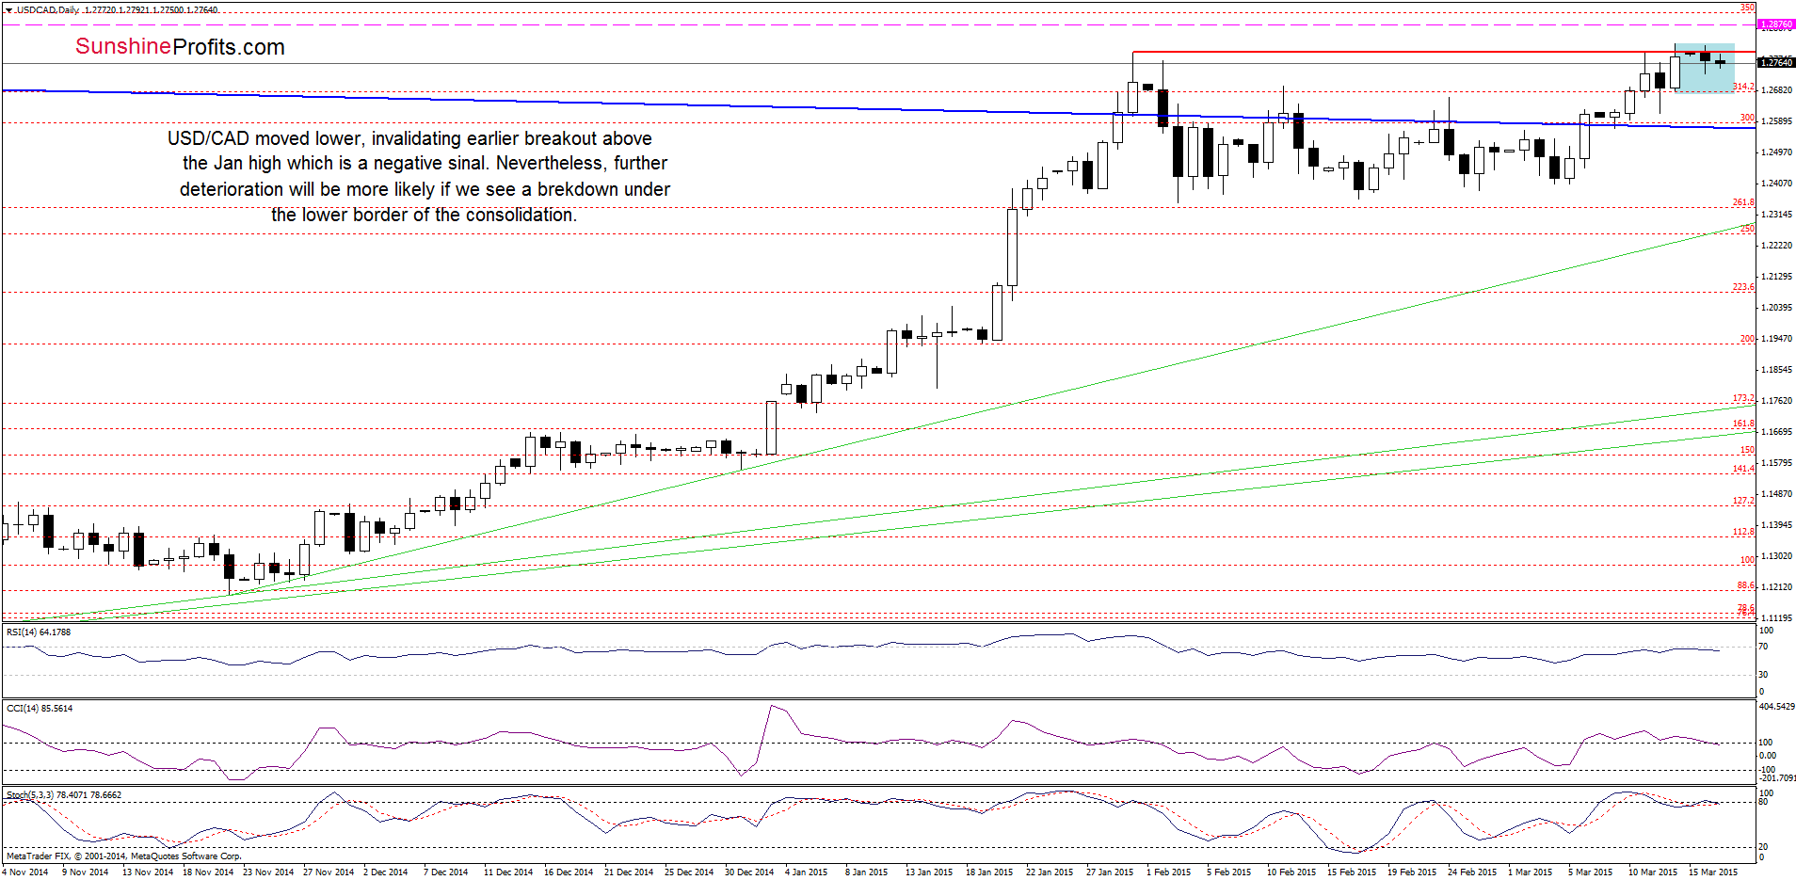Click the 127.2 Fibonacci level label
The width and height of the screenshot is (1796, 880).
tap(1743, 501)
